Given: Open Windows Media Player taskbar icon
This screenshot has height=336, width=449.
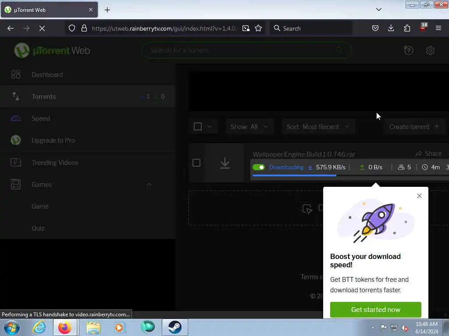Looking at the screenshot, I should [120, 327].
